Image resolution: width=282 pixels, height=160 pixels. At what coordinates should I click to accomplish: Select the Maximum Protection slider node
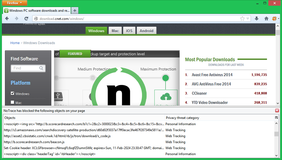pyautogui.click(x=165, y=78)
